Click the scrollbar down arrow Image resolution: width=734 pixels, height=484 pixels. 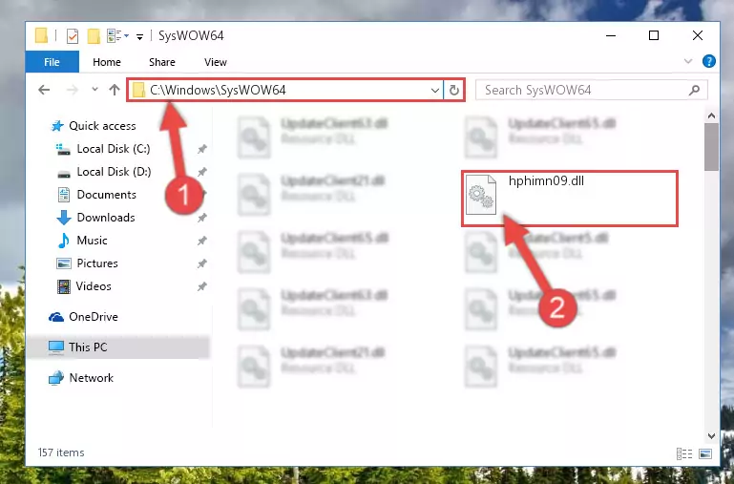coord(711,435)
